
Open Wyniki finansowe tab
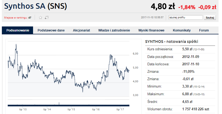point(151,30)
